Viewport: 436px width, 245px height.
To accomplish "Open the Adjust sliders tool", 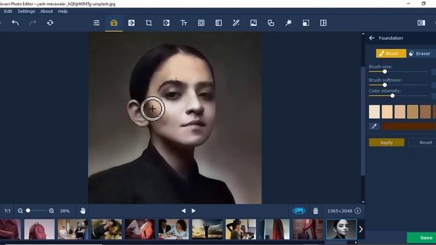I will click(96, 22).
